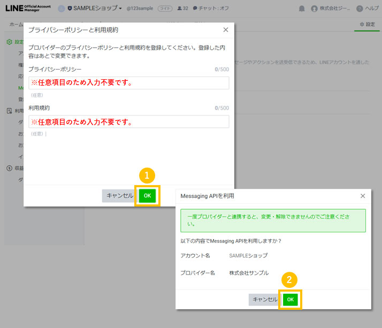
Task: Click the 収益 coin icon in the sidebar
Action: [x=10, y=168]
